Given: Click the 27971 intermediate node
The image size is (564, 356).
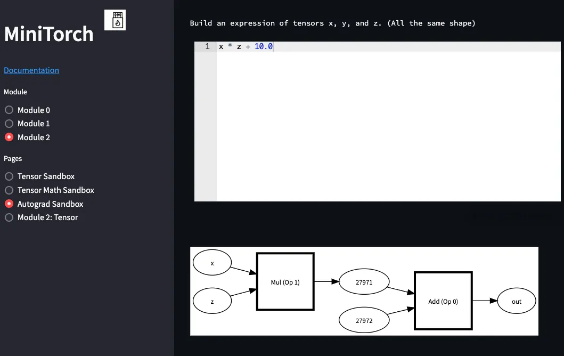Looking at the screenshot, I should pos(364,282).
